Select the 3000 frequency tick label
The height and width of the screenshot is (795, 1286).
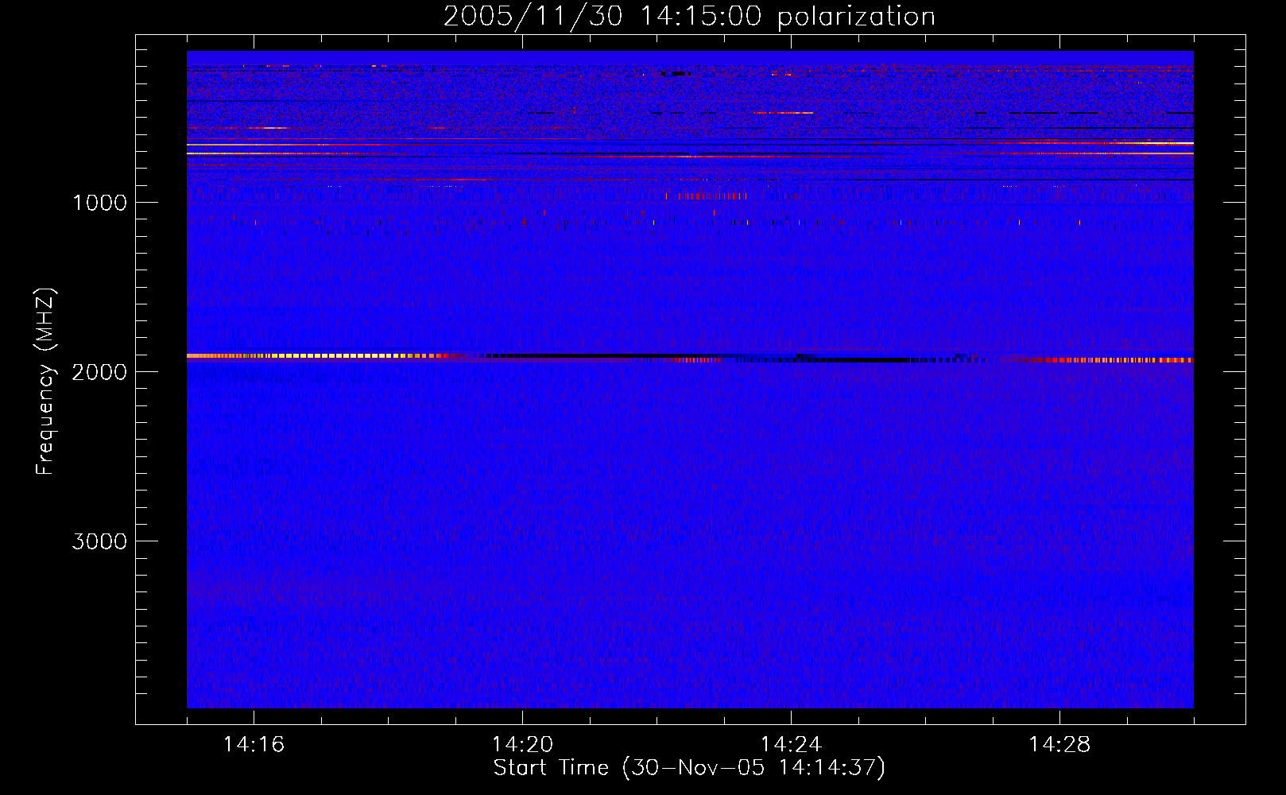point(99,541)
